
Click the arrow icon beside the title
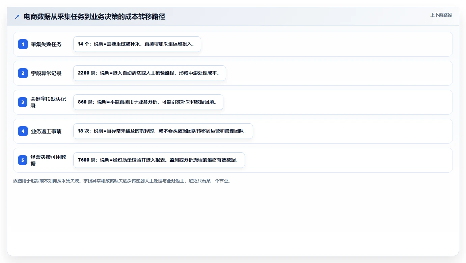tap(17, 17)
